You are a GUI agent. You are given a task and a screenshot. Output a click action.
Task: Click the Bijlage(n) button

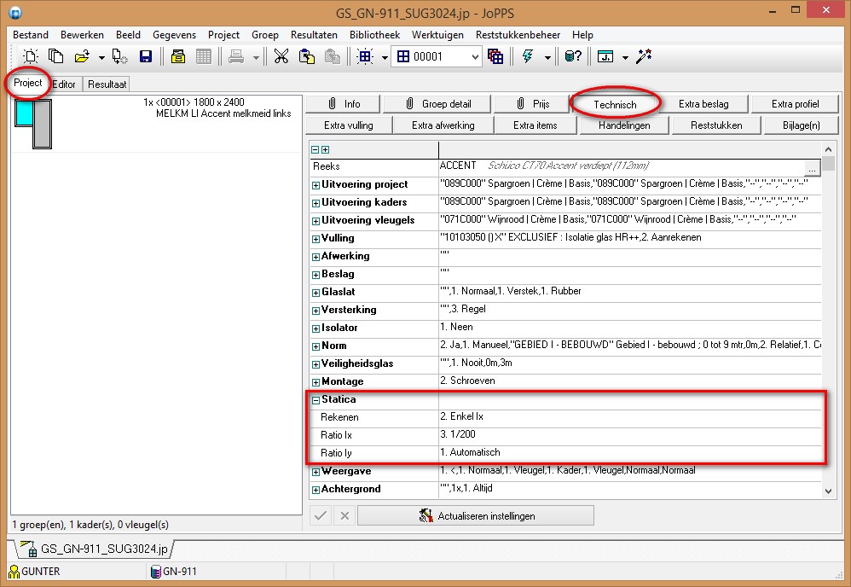[x=801, y=125]
